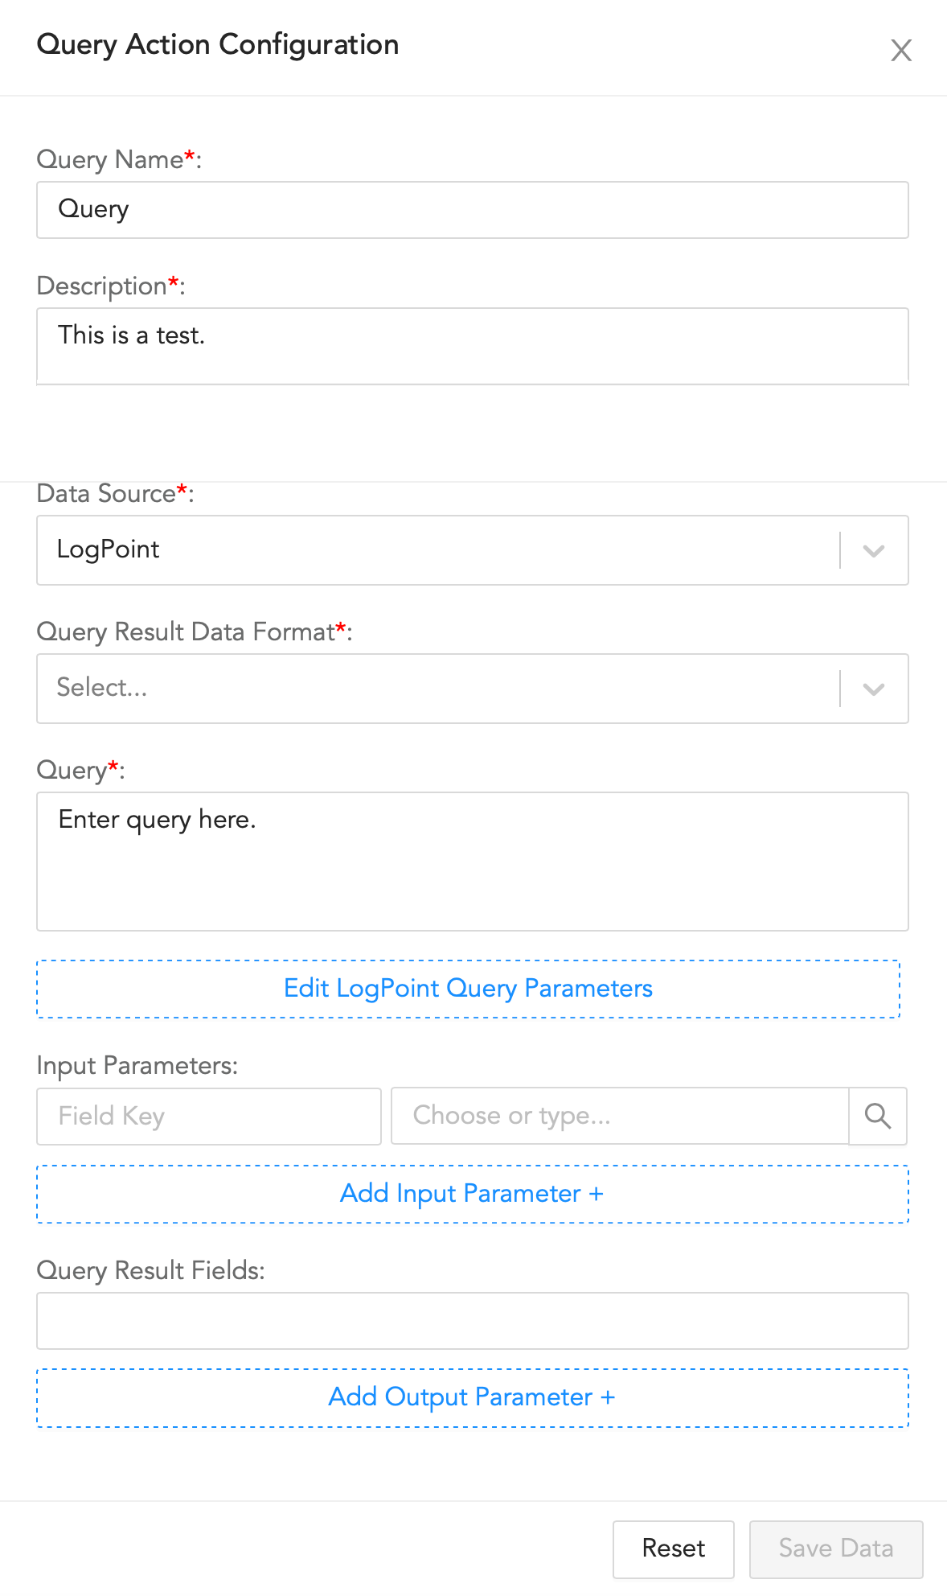Click the Query field saying Enter query here
This screenshot has width=947, height=1596.
(x=472, y=861)
